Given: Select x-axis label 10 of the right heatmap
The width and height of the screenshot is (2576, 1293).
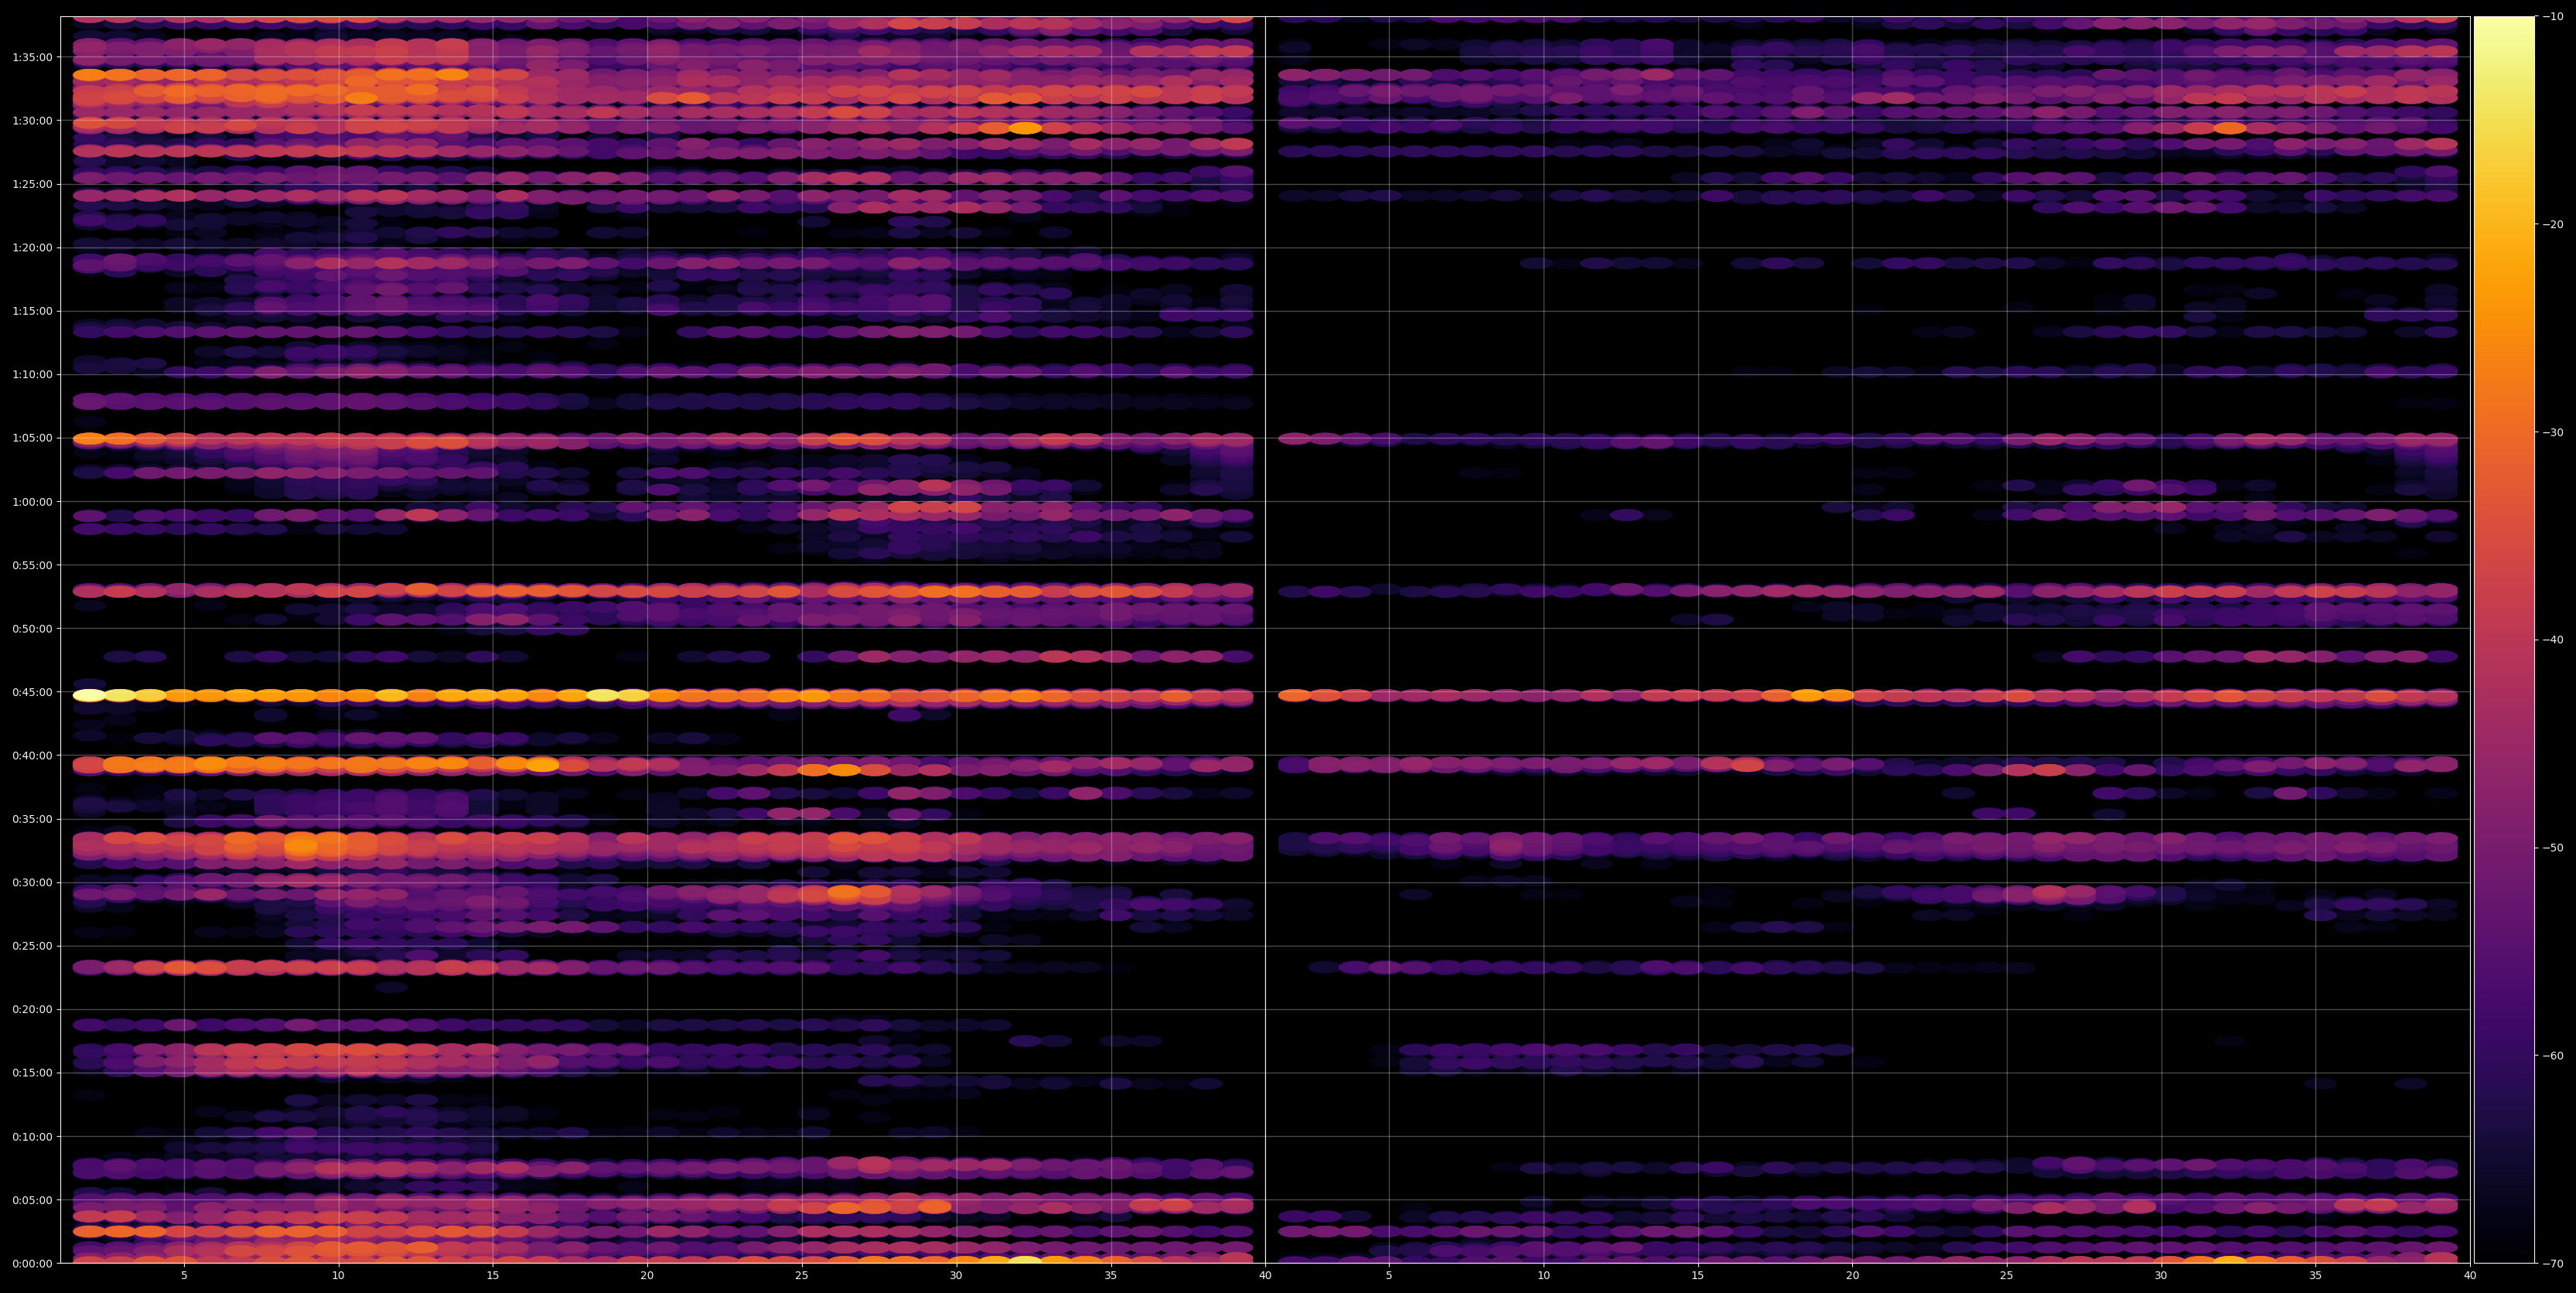Looking at the screenshot, I should coord(1543,1276).
